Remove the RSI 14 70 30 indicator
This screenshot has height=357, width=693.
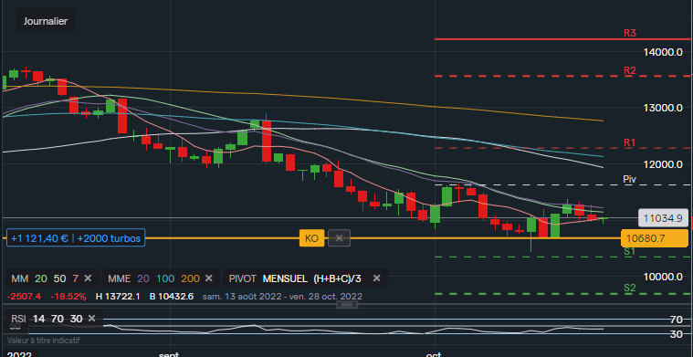pos(91,319)
